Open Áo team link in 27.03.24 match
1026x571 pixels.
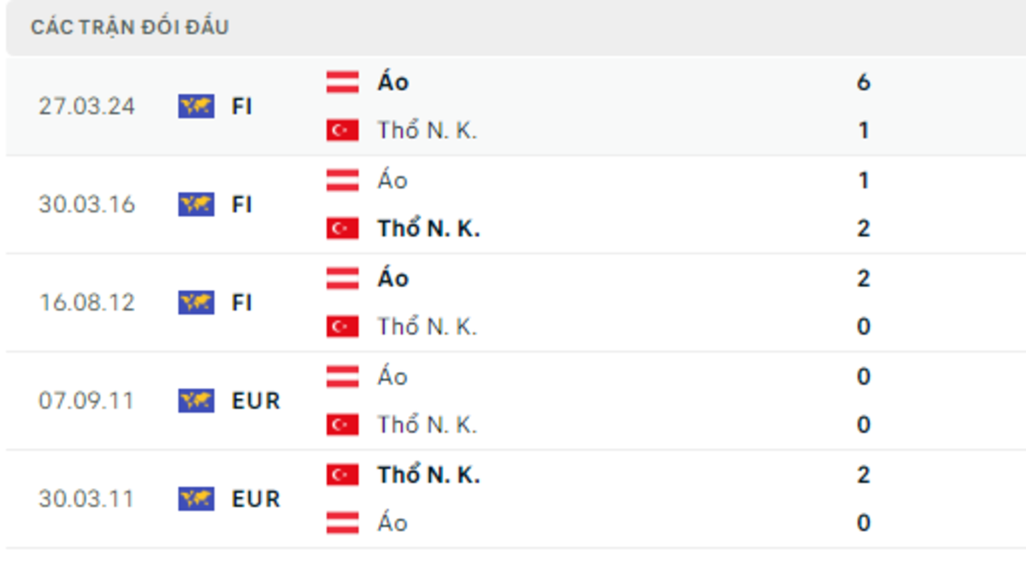[393, 82]
